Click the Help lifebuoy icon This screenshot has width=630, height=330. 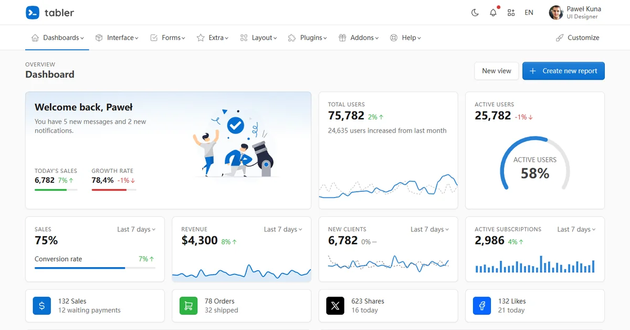(394, 38)
